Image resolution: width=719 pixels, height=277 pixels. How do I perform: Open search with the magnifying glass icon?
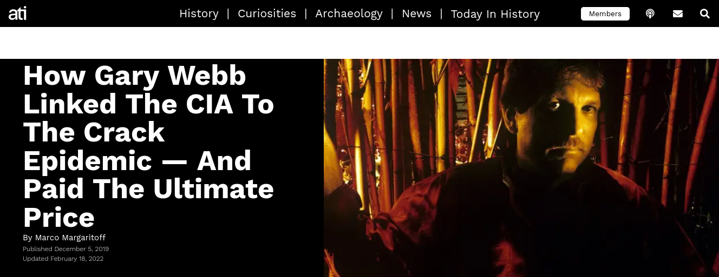(704, 13)
